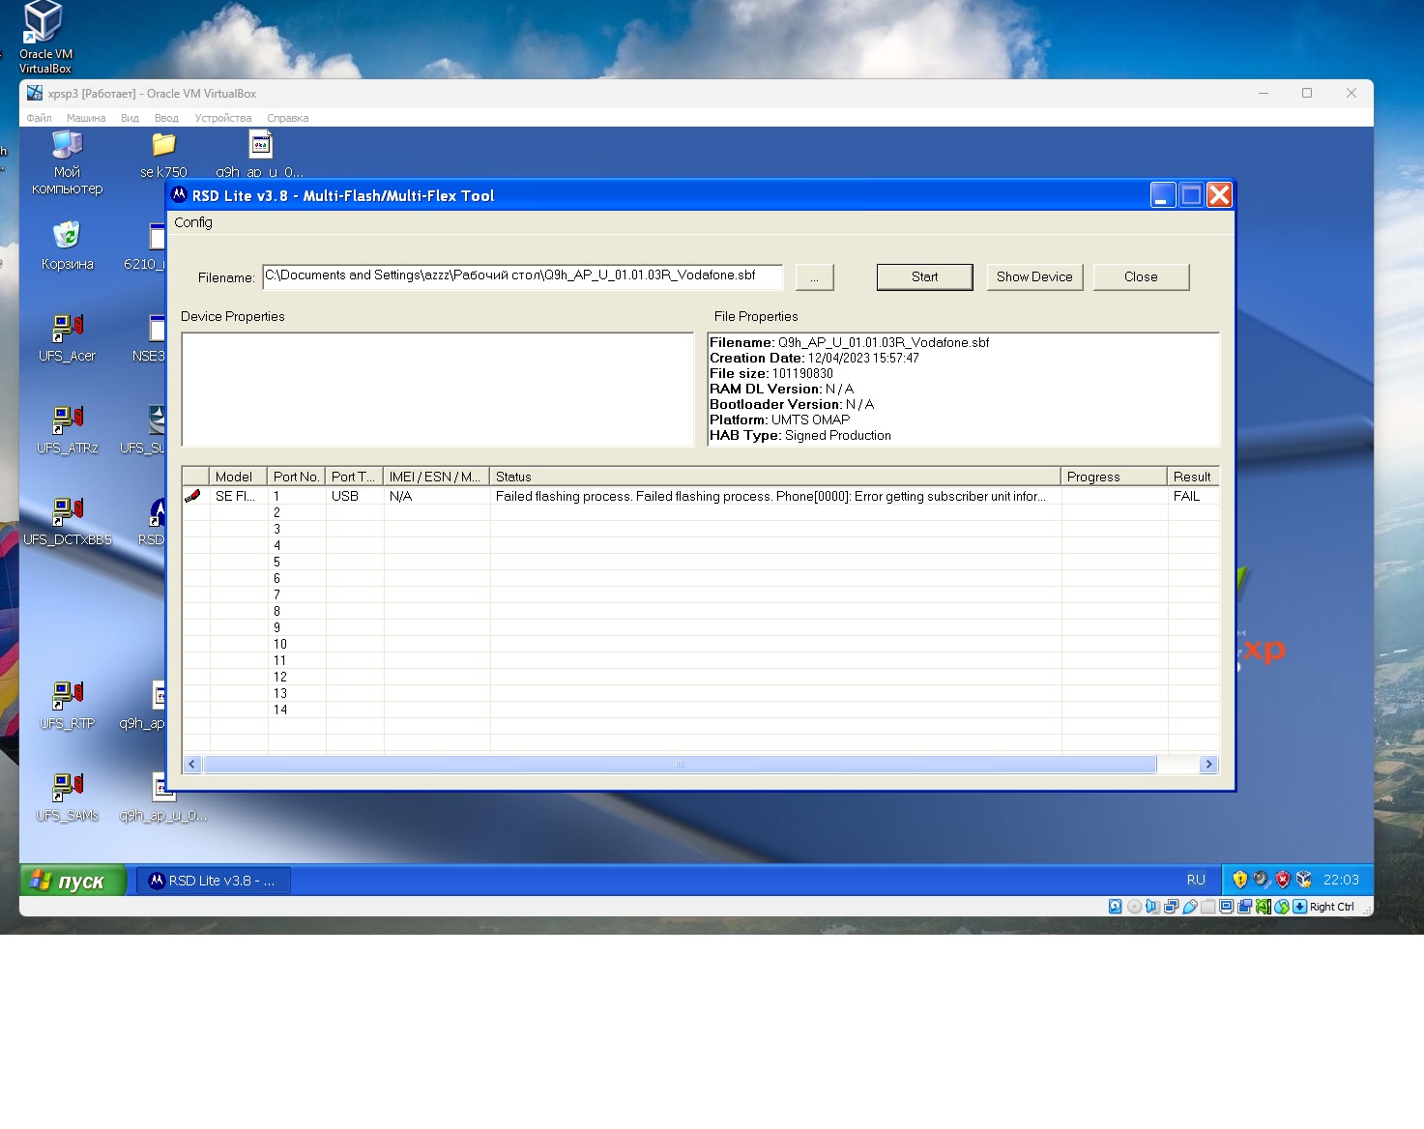Viewport: 1424px width, 1129px height.
Task: Click the Close button in RSD Lite
Action: tap(1141, 276)
